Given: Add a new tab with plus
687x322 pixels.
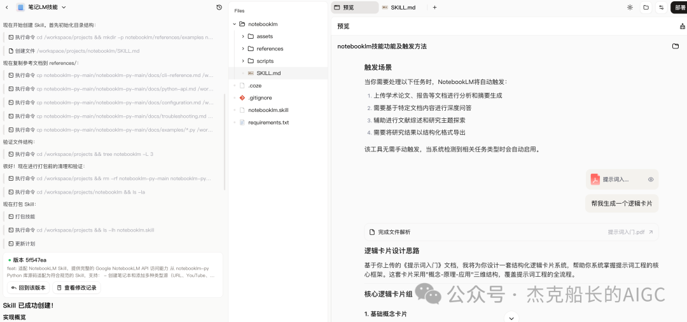Looking at the screenshot, I should [434, 8].
